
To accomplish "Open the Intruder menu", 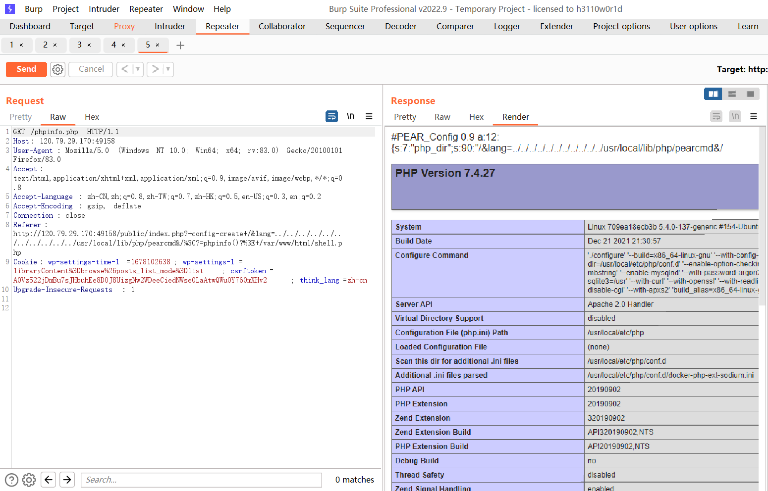I will 104,9.
